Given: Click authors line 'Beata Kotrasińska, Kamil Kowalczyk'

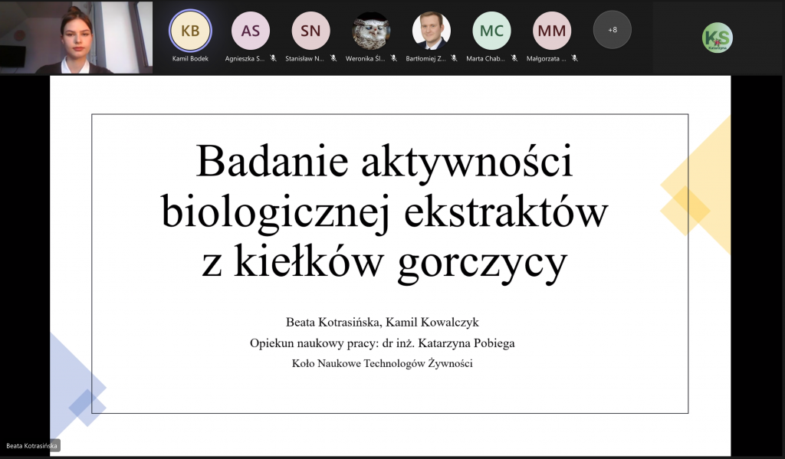Looking at the screenshot, I should [382, 322].
